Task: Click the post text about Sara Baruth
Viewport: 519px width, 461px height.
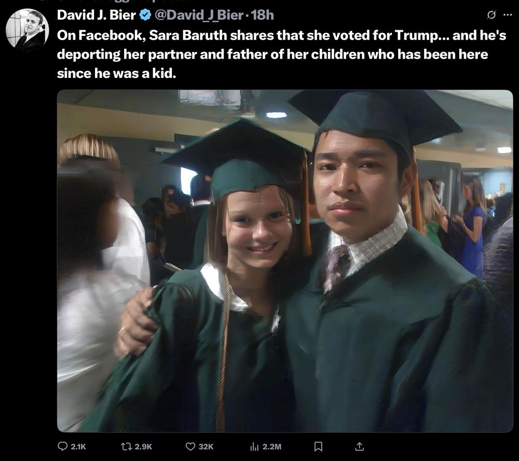Action: 281,55
